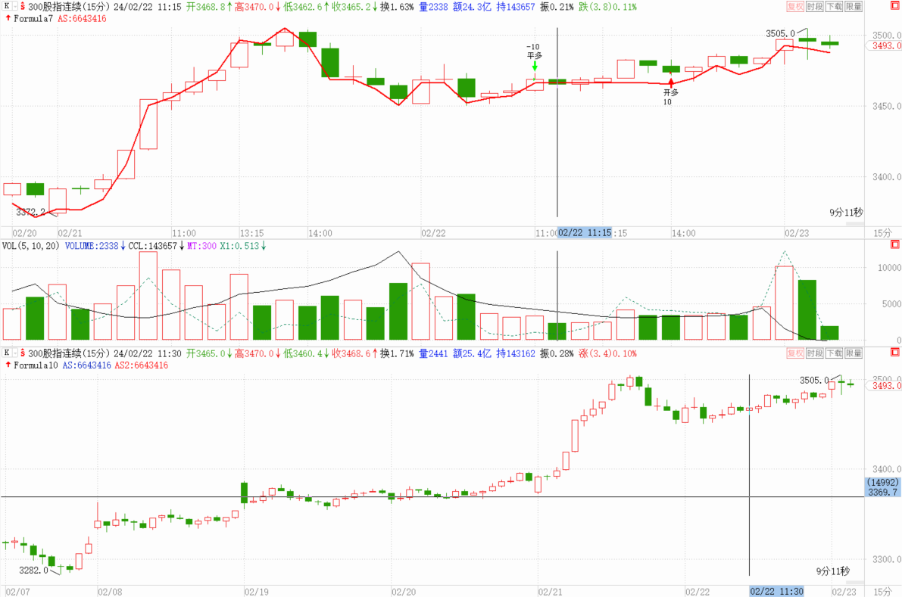Click the red arrow icon beside Formula10

click(x=8, y=365)
